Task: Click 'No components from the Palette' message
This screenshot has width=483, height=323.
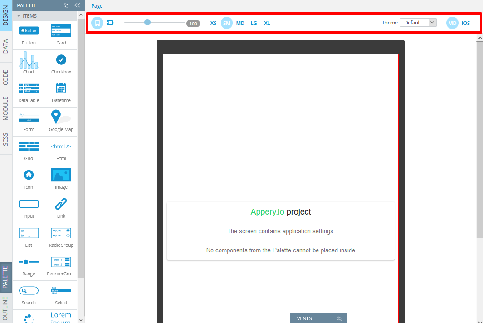Action: coord(281,250)
